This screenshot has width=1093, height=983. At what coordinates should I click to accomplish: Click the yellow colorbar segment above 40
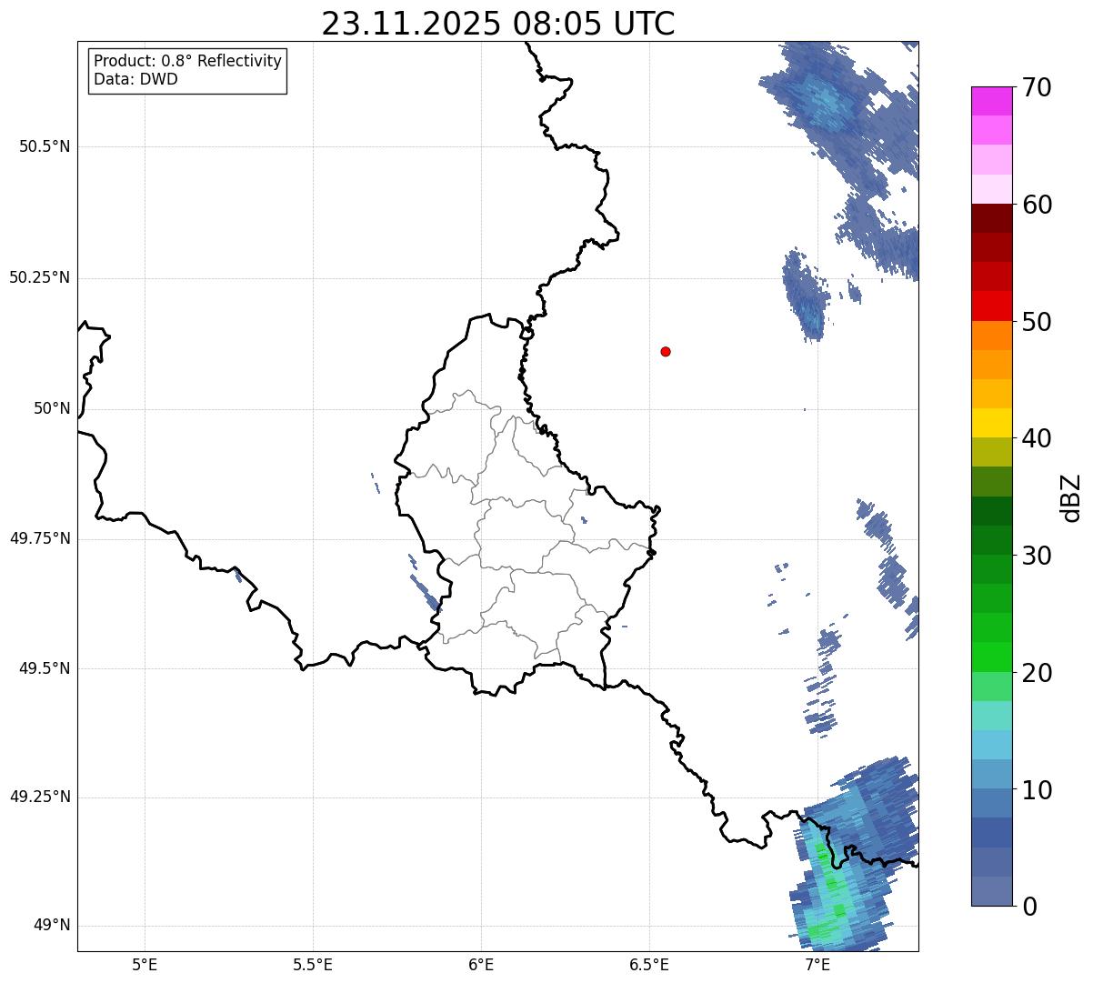tap(992, 423)
